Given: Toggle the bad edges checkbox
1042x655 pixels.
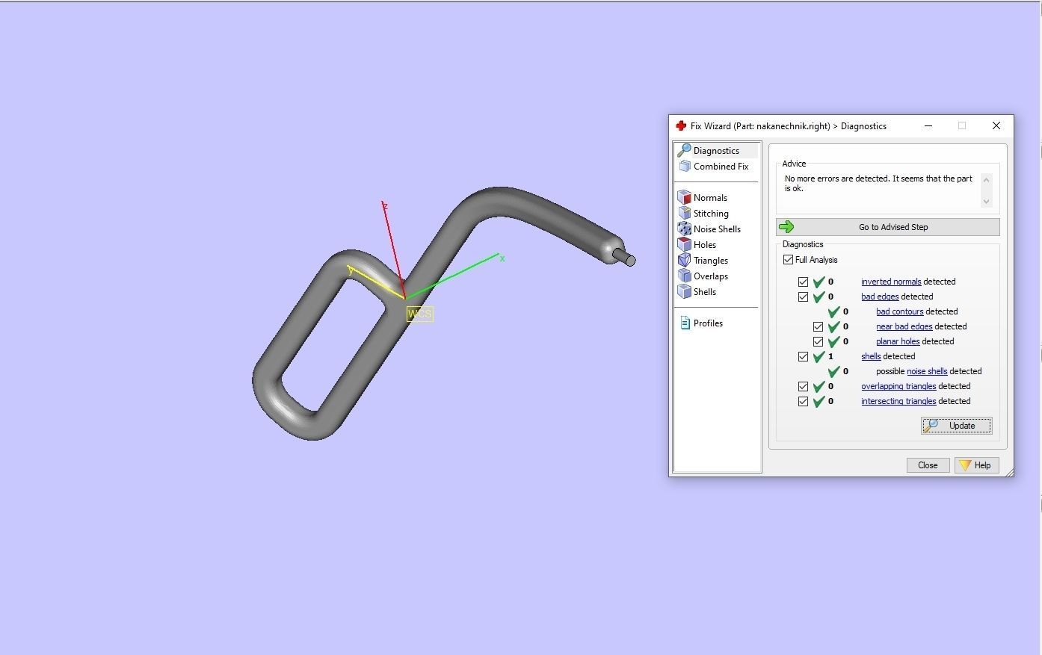Looking at the screenshot, I should tap(803, 297).
